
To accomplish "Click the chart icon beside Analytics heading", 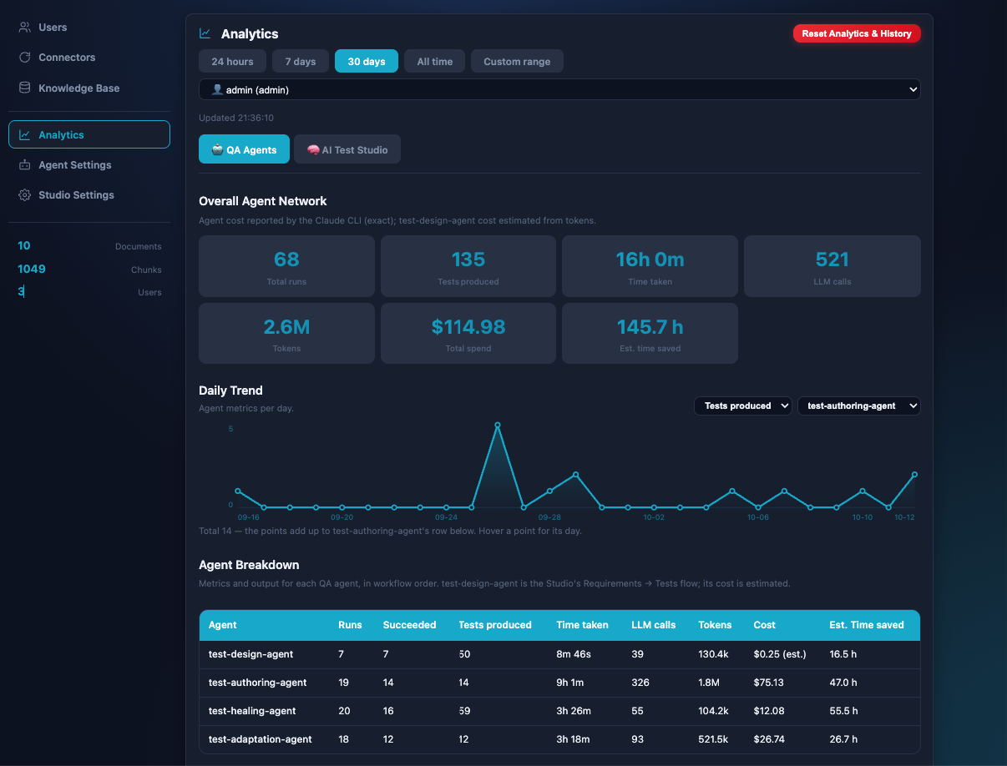I will pyautogui.click(x=205, y=33).
